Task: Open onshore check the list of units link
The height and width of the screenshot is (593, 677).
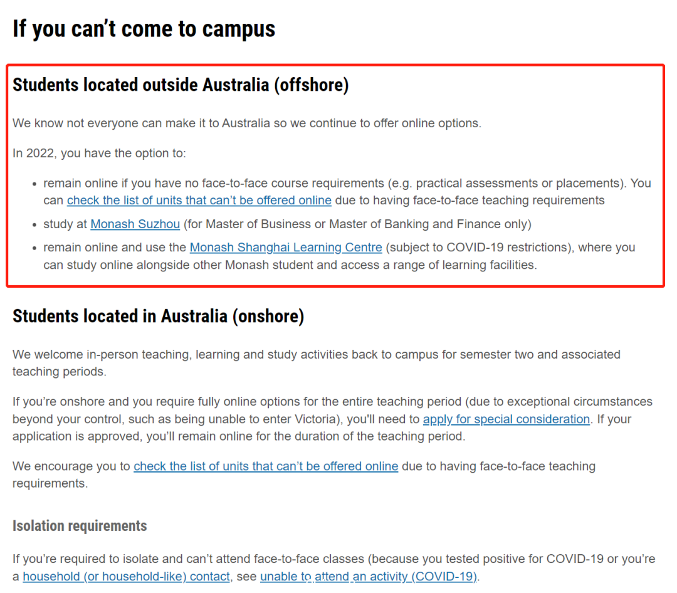Action: 266,466
